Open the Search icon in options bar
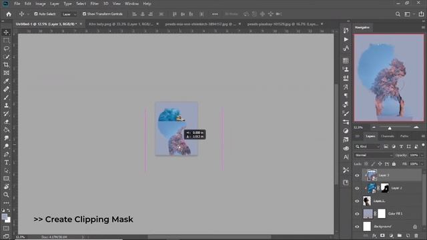 point(398,14)
